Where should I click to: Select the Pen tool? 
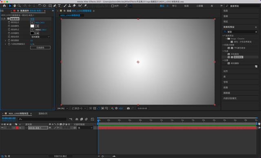tap(55, 6)
